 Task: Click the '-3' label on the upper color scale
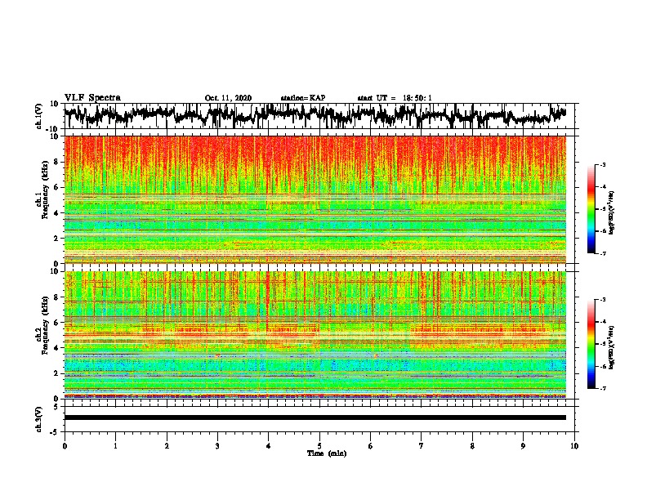coord(602,165)
